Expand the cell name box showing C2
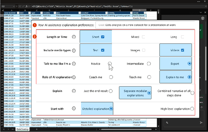 click(x=13, y=6)
